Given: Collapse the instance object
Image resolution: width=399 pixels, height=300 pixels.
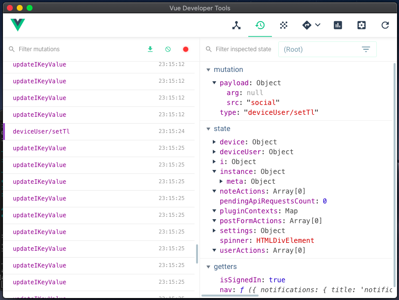Looking at the screenshot, I should pyautogui.click(x=214, y=171).
